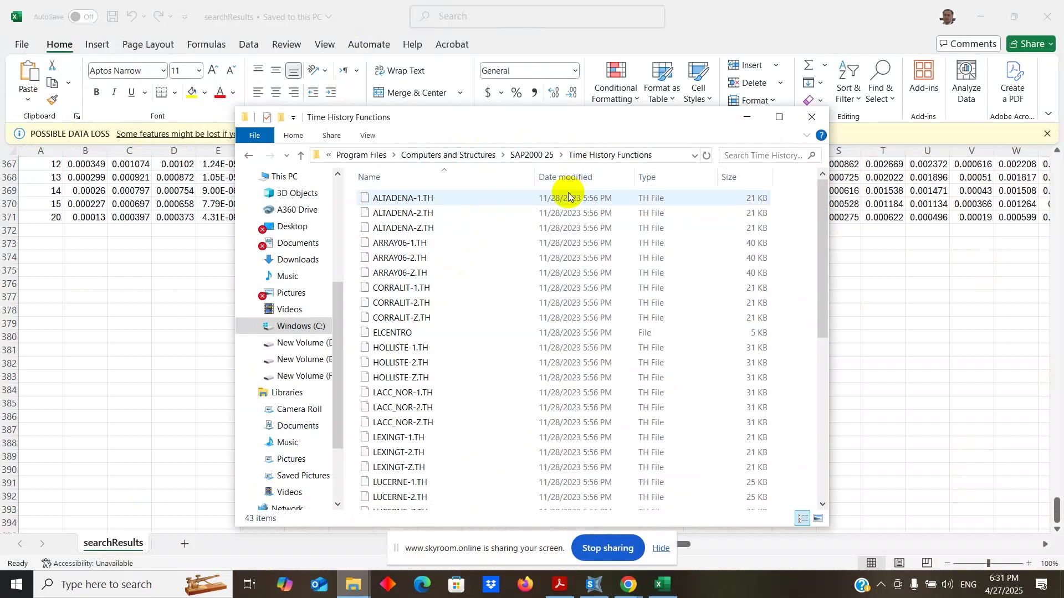
Task: Click the Percent Style icon
Action: point(516,92)
